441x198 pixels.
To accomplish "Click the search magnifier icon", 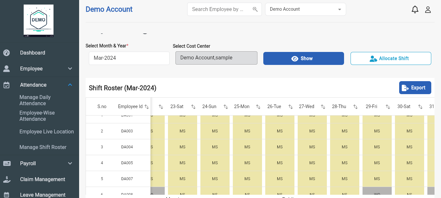I will (x=255, y=9).
